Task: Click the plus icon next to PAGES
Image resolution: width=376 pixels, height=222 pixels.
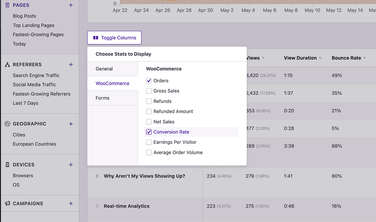Action: pos(71,5)
